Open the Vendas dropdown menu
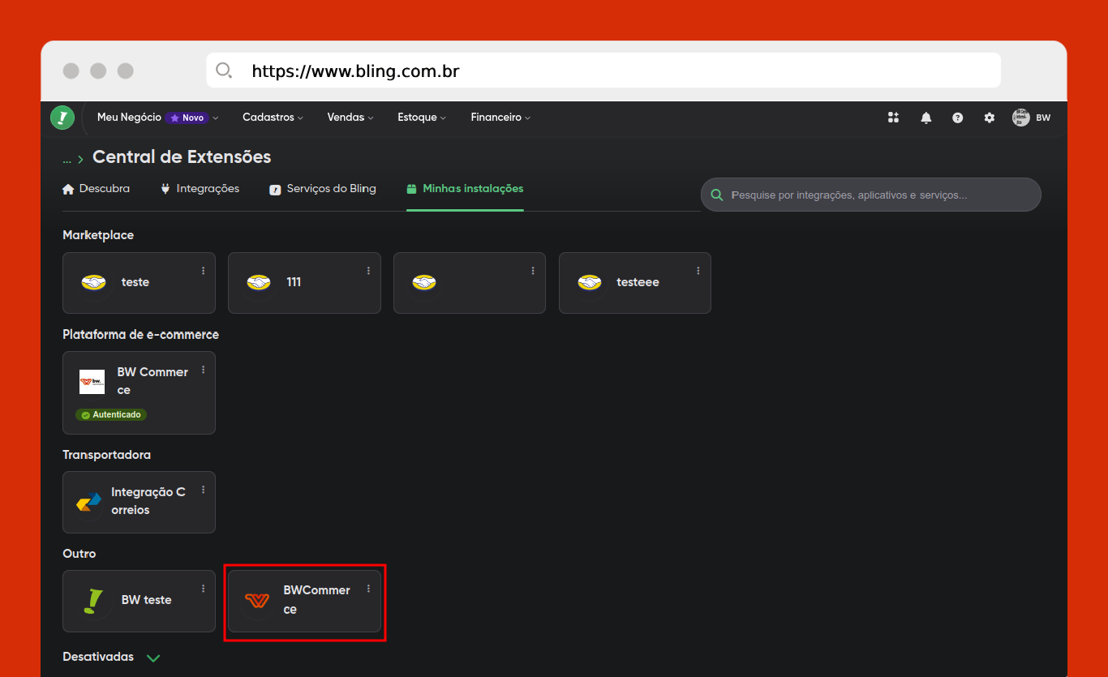This screenshot has width=1108, height=677. click(x=350, y=118)
